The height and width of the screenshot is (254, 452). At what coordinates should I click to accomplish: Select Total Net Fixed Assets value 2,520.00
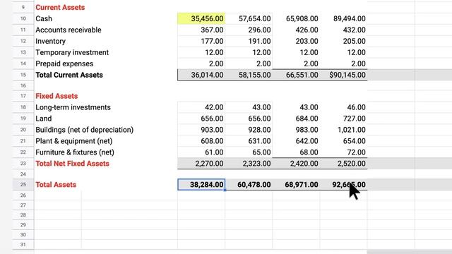coord(352,163)
